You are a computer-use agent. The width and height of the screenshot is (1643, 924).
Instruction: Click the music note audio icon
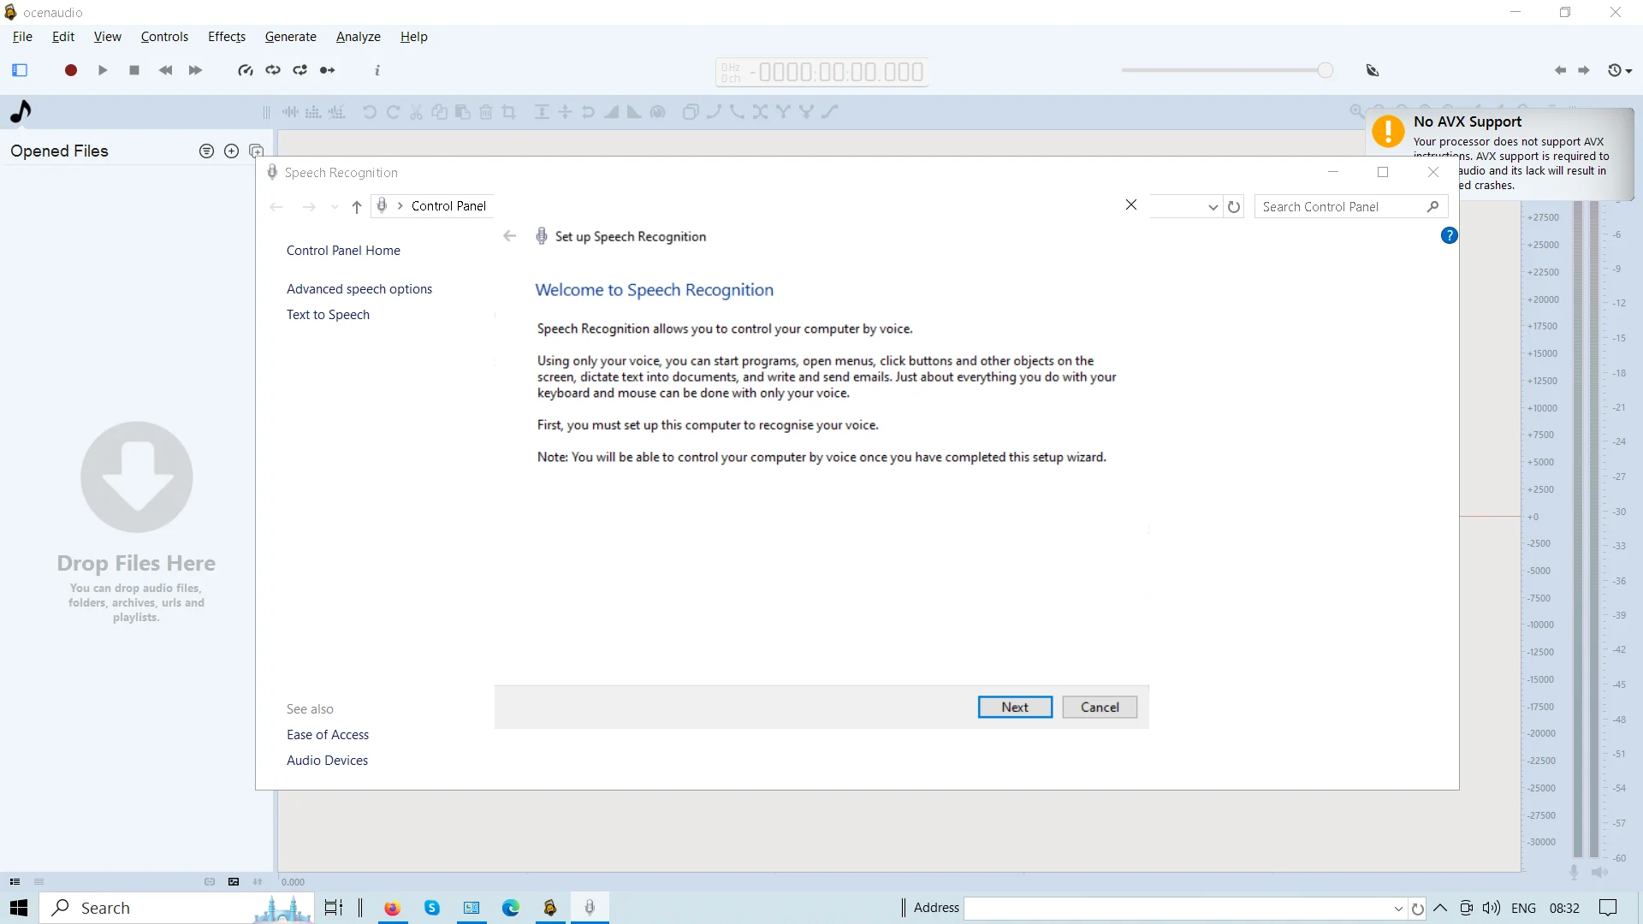click(x=21, y=111)
